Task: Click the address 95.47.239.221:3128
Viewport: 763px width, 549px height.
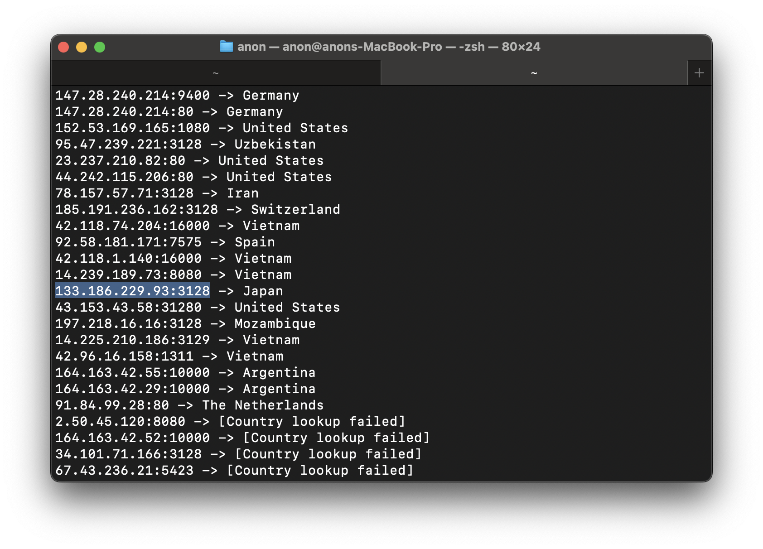Action: pos(129,144)
